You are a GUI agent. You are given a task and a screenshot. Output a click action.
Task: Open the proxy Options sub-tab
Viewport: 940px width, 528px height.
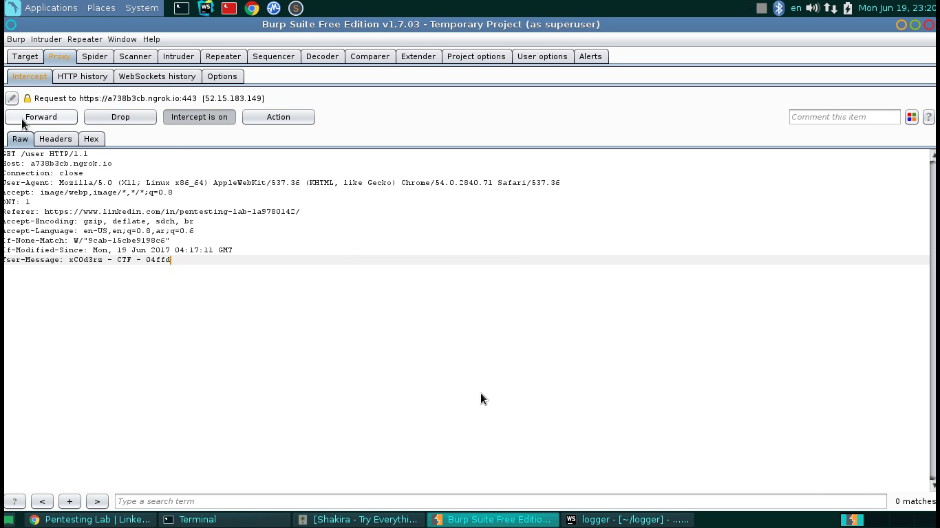pyautogui.click(x=222, y=76)
